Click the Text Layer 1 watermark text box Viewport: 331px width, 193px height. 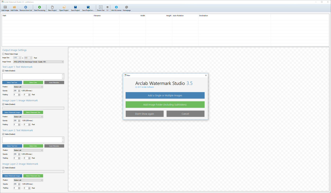[32, 76]
